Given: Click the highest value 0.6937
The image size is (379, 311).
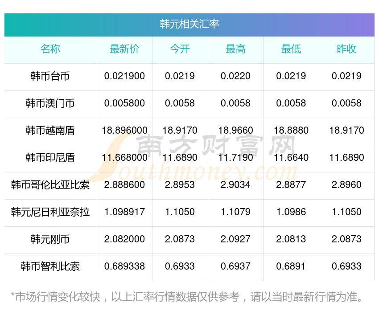Looking at the screenshot, I should (235, 266).
